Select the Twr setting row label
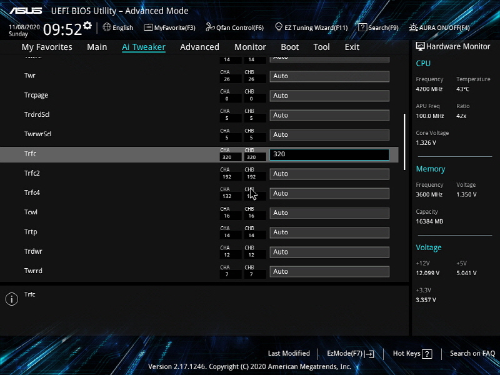Viewport: 500px width, 375px height. click(x=30, y=76)
